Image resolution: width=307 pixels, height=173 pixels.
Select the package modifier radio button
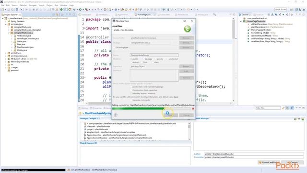tap(143, 59)
